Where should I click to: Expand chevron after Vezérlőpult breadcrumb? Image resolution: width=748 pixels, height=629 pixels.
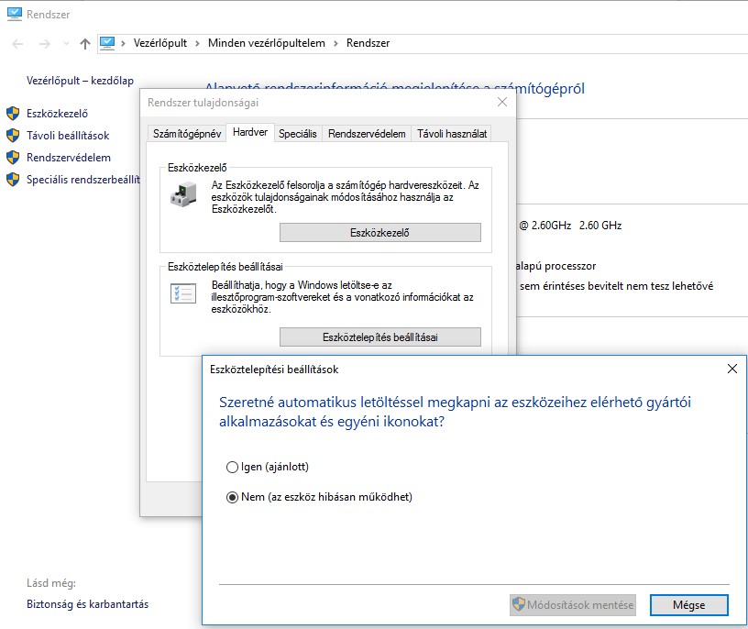197,43
